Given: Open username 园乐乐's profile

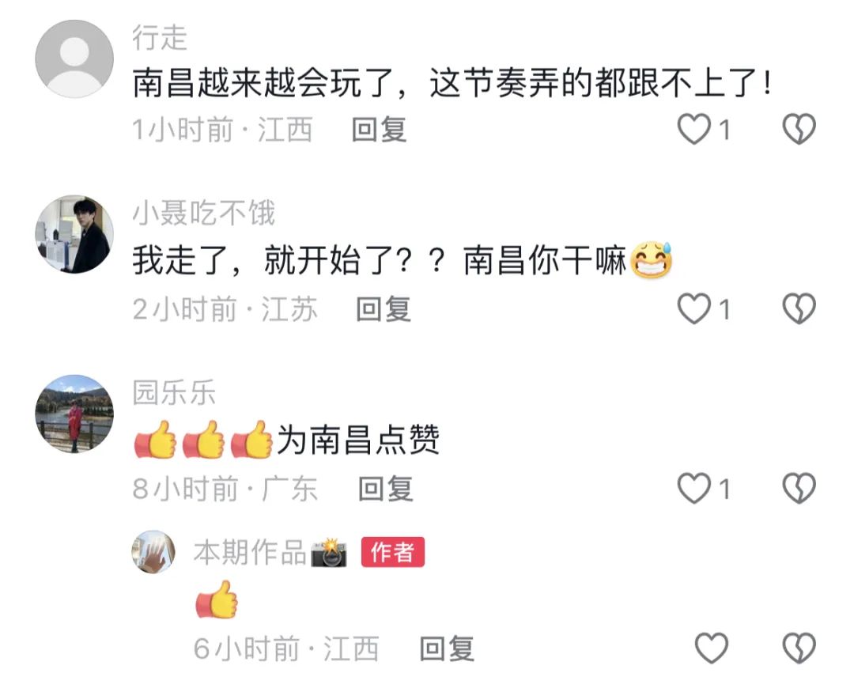Looking at the screenshot, I should [174, 392].
